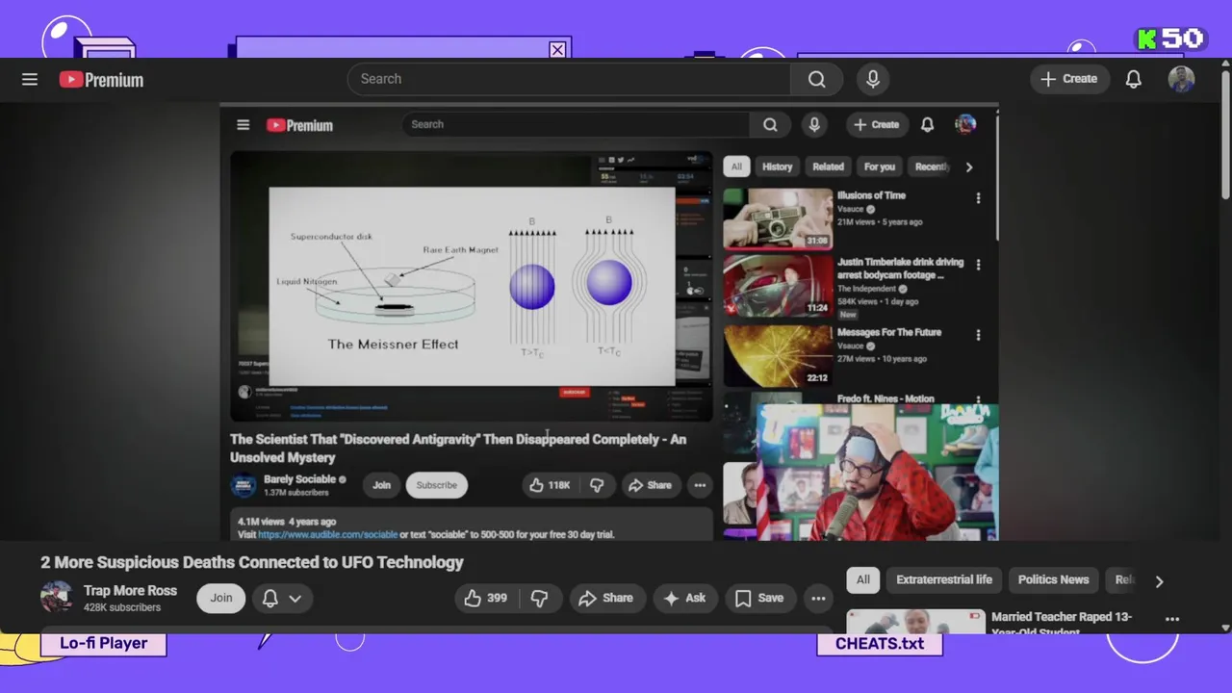This screenshot has height=693, width=1232.
Task: Select the outer All chip near Extraterrestrial life
Action: tap(863, 579)
